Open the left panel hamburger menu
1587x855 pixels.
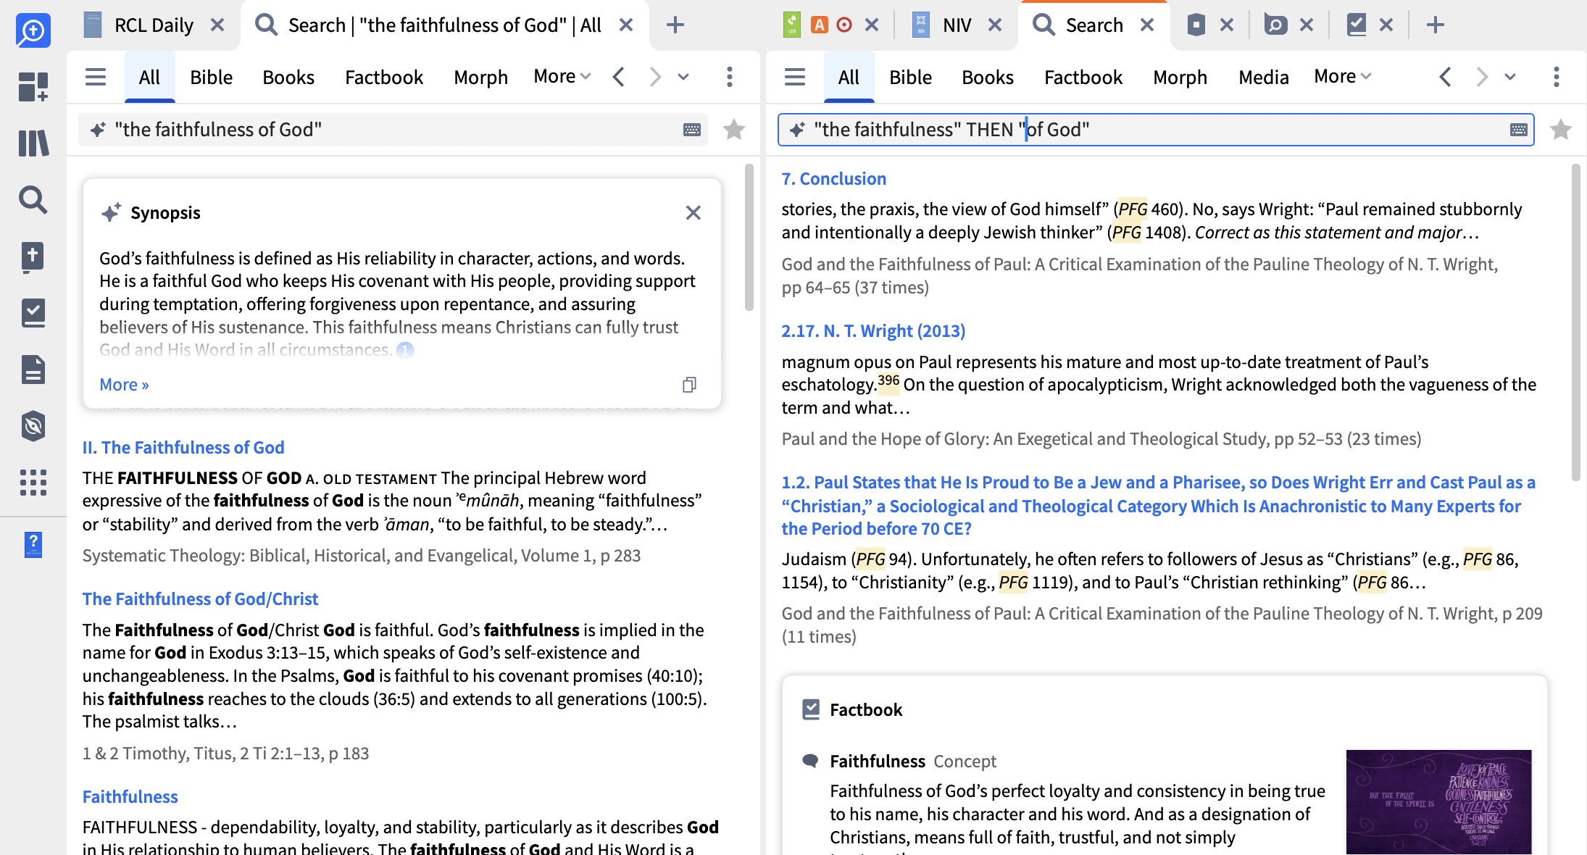96,77
